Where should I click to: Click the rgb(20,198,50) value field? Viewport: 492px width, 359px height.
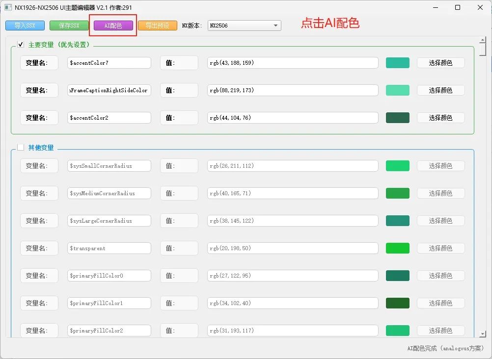293,248
